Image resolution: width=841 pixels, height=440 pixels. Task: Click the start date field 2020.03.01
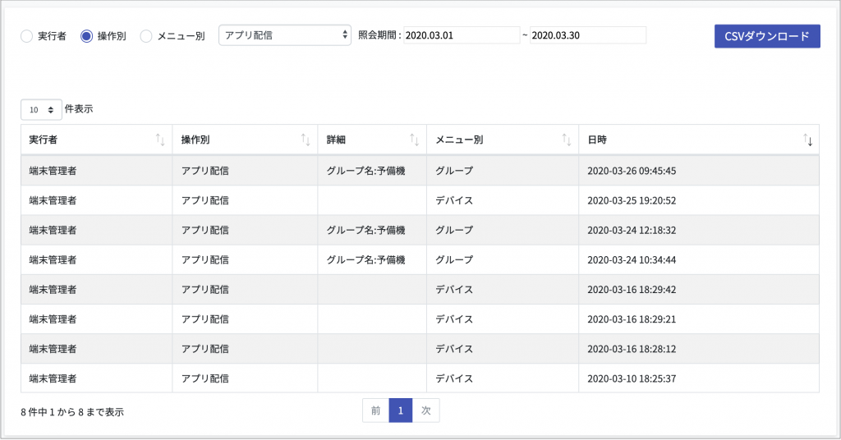coord(462,35)
